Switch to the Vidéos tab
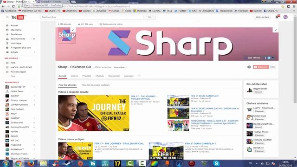Screen dimensions: 297x167 point(74,76)
